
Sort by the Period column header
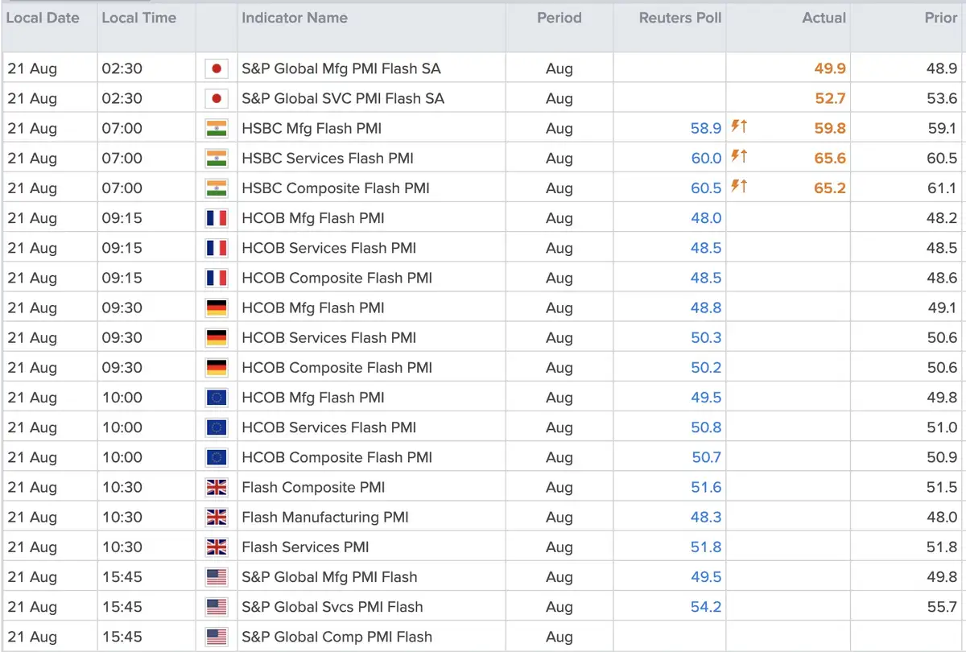559,17
